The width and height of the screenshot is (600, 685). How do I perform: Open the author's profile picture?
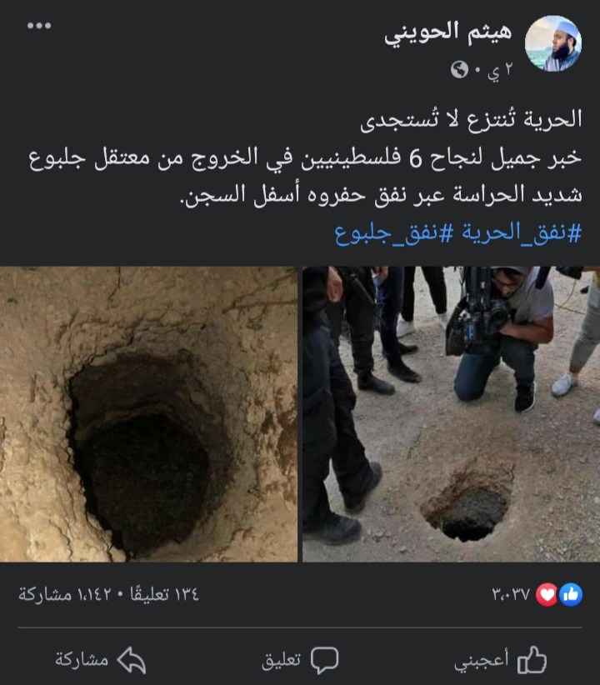553,43
